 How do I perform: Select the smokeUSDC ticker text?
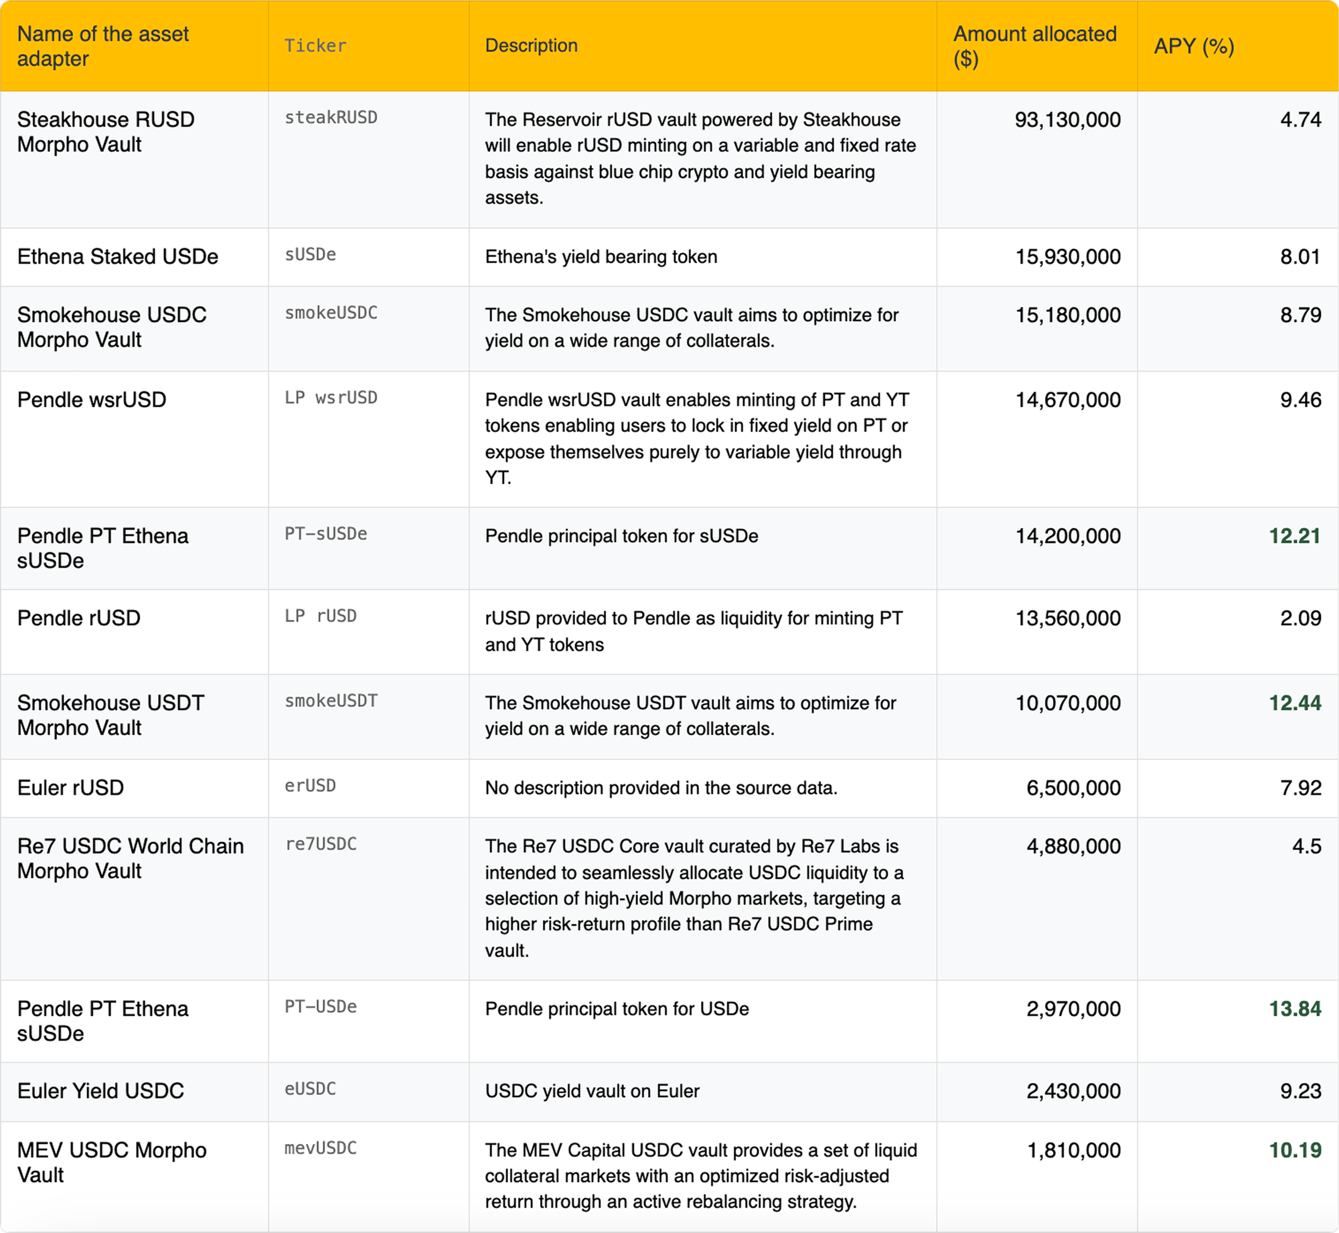(x=331, y=313)
